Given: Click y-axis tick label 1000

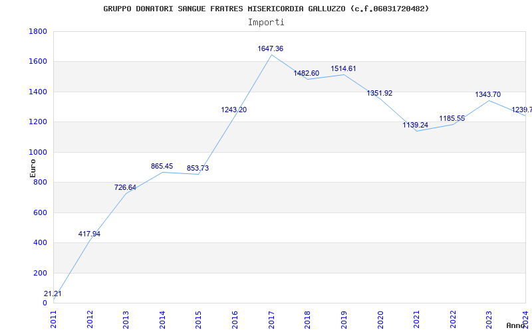Looking at the screenshot, I should point(38,153).
